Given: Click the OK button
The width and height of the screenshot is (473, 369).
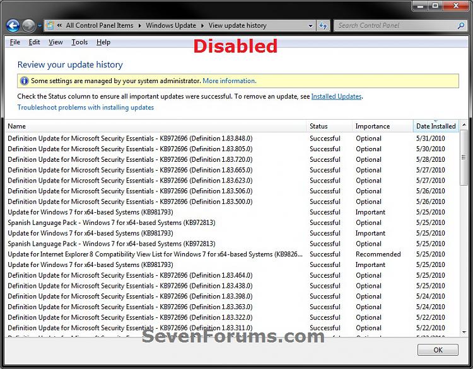Looking at the screenshot, I should 438,349.
